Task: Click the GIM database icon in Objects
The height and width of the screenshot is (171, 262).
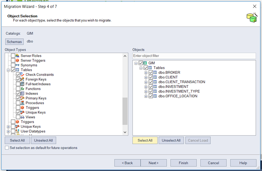Action: pyautogui.click(x=145, y=63)
